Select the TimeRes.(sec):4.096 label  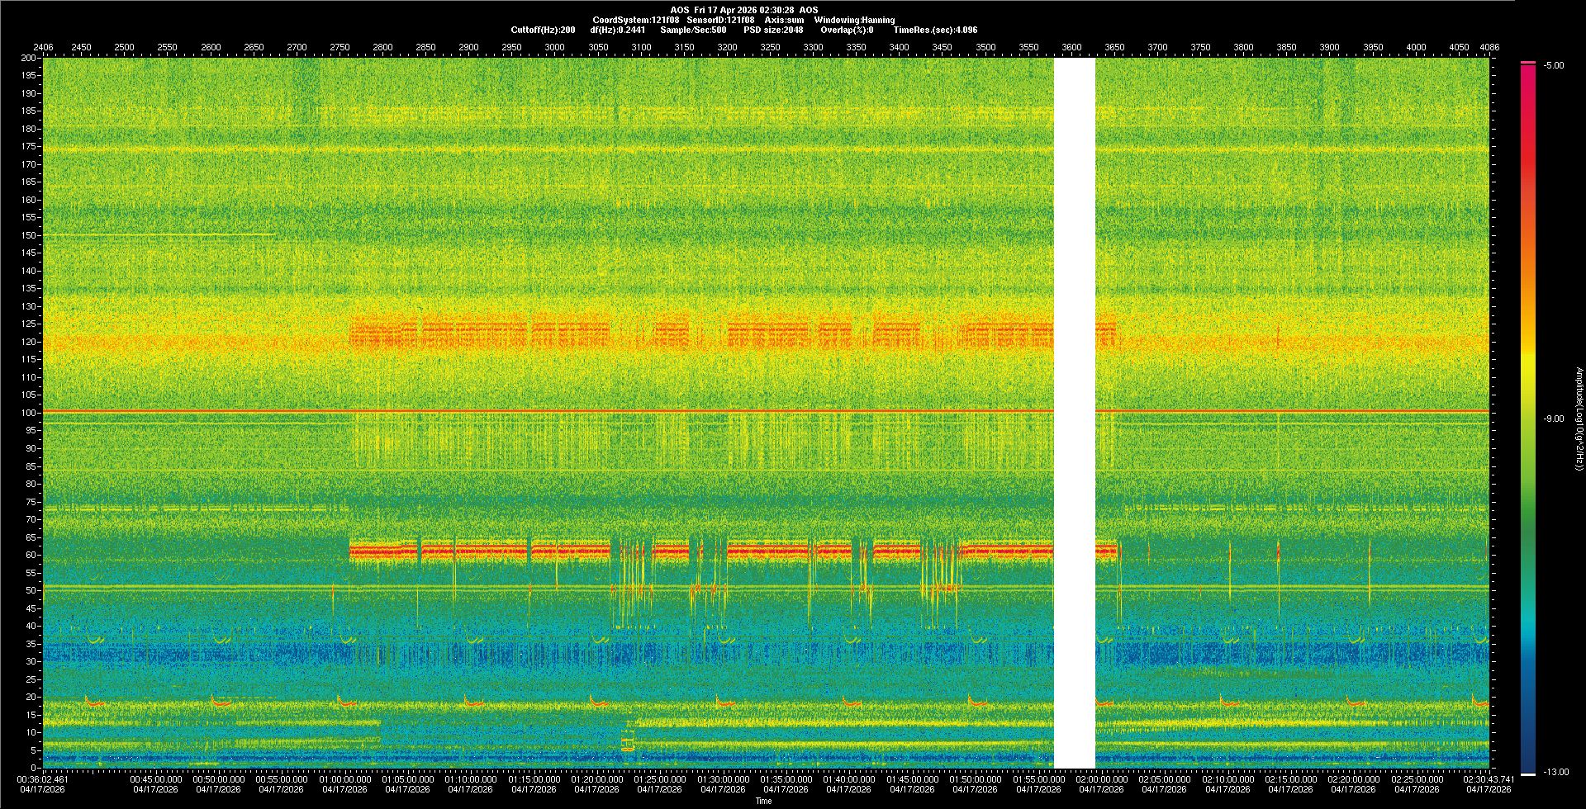[x=935, y=30]
